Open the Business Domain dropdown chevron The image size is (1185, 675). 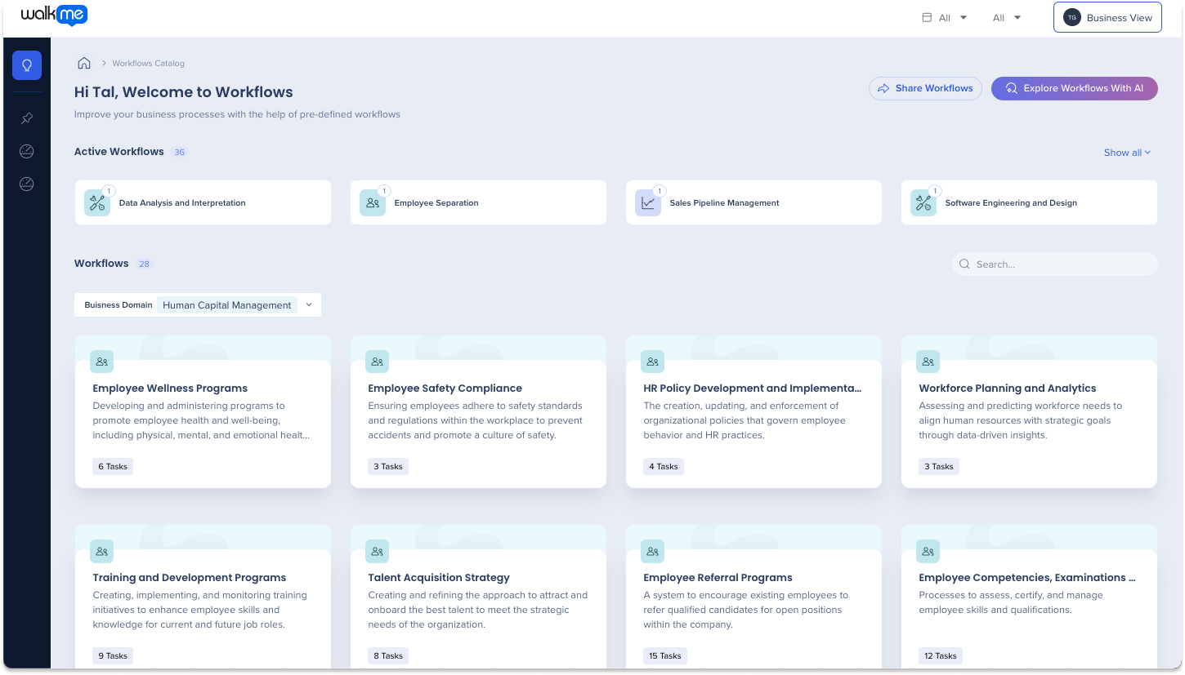pos(309,304)
